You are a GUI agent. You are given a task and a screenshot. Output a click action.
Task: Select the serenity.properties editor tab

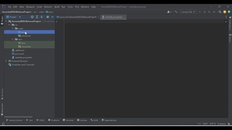(x=113, y=17)
